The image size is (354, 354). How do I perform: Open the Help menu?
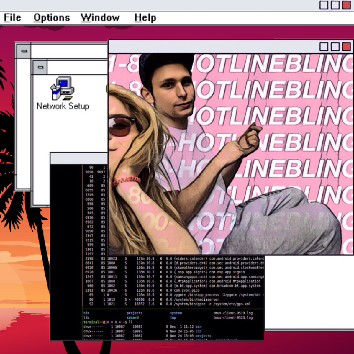click(x=145, y=18)
